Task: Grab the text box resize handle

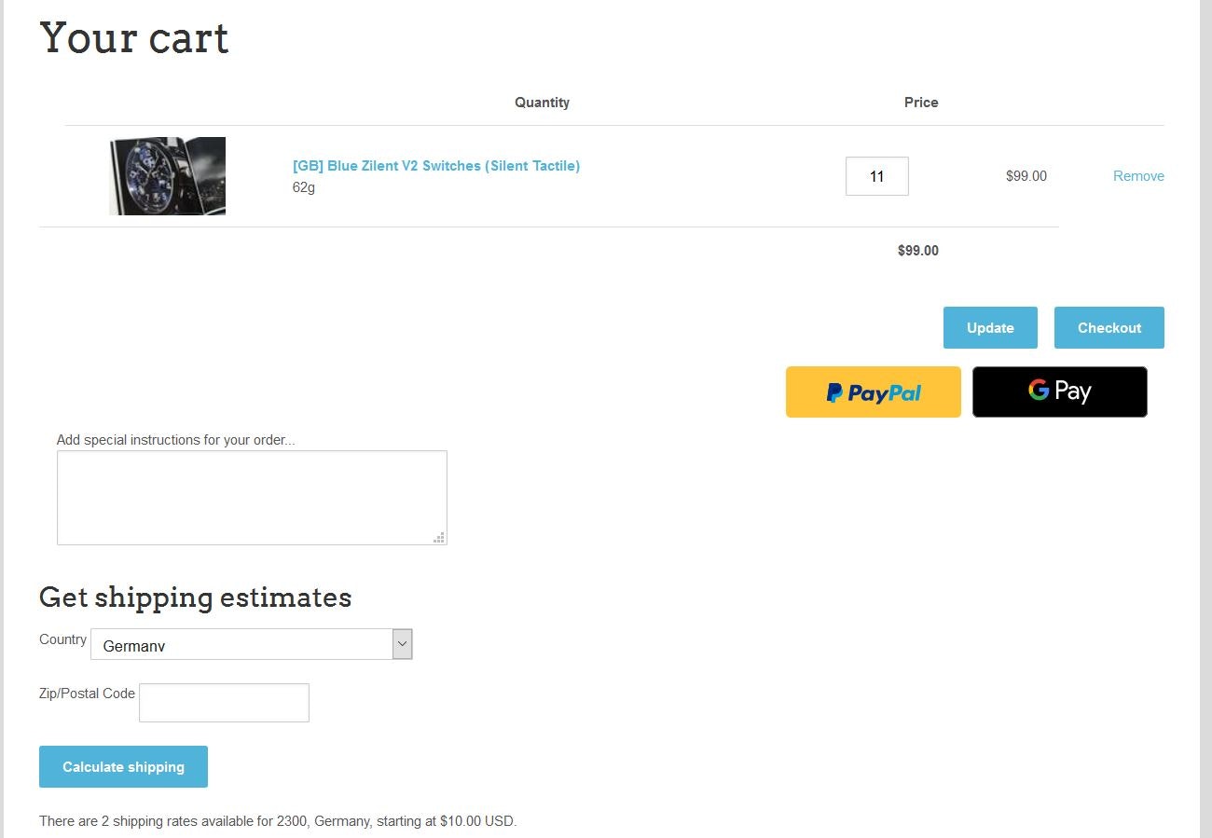Action: [439, 537]
